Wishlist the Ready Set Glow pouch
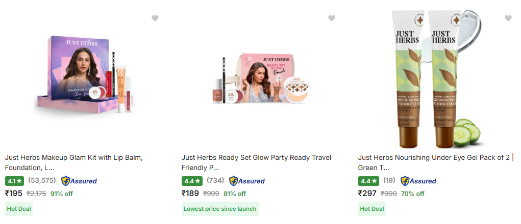Viewport: 521px width, 224px height. pyautogui.click(x=332, y=18)
